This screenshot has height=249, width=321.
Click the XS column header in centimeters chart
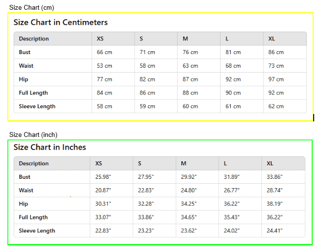100,38
